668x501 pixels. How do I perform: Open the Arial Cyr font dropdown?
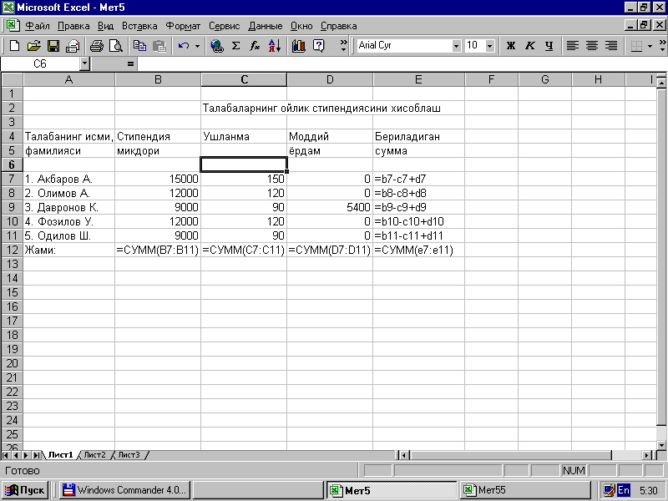456,46
